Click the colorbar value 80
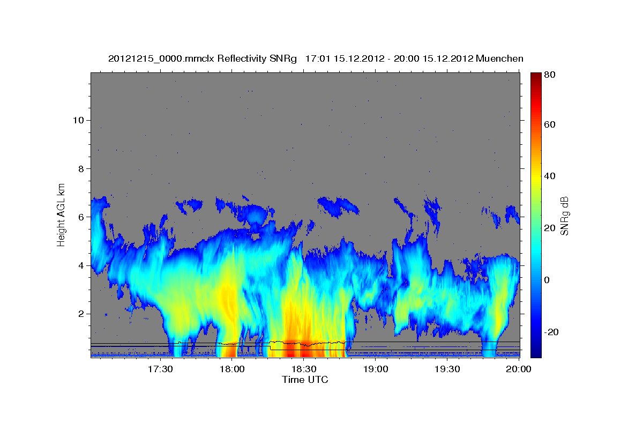 pos(550,75)
